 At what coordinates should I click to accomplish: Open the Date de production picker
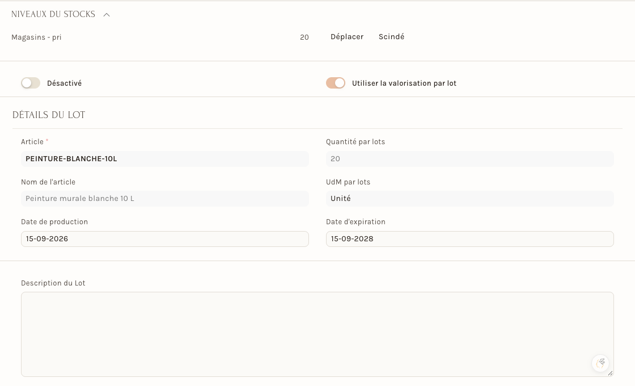point(165,239)
